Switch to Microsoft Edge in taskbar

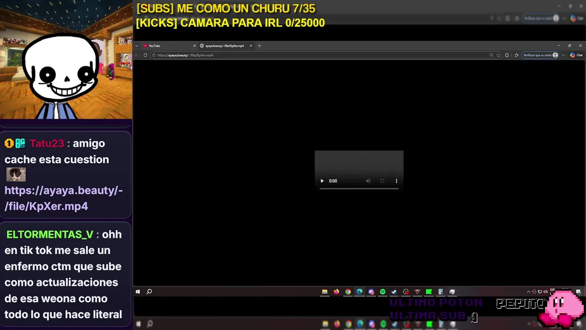359,291
